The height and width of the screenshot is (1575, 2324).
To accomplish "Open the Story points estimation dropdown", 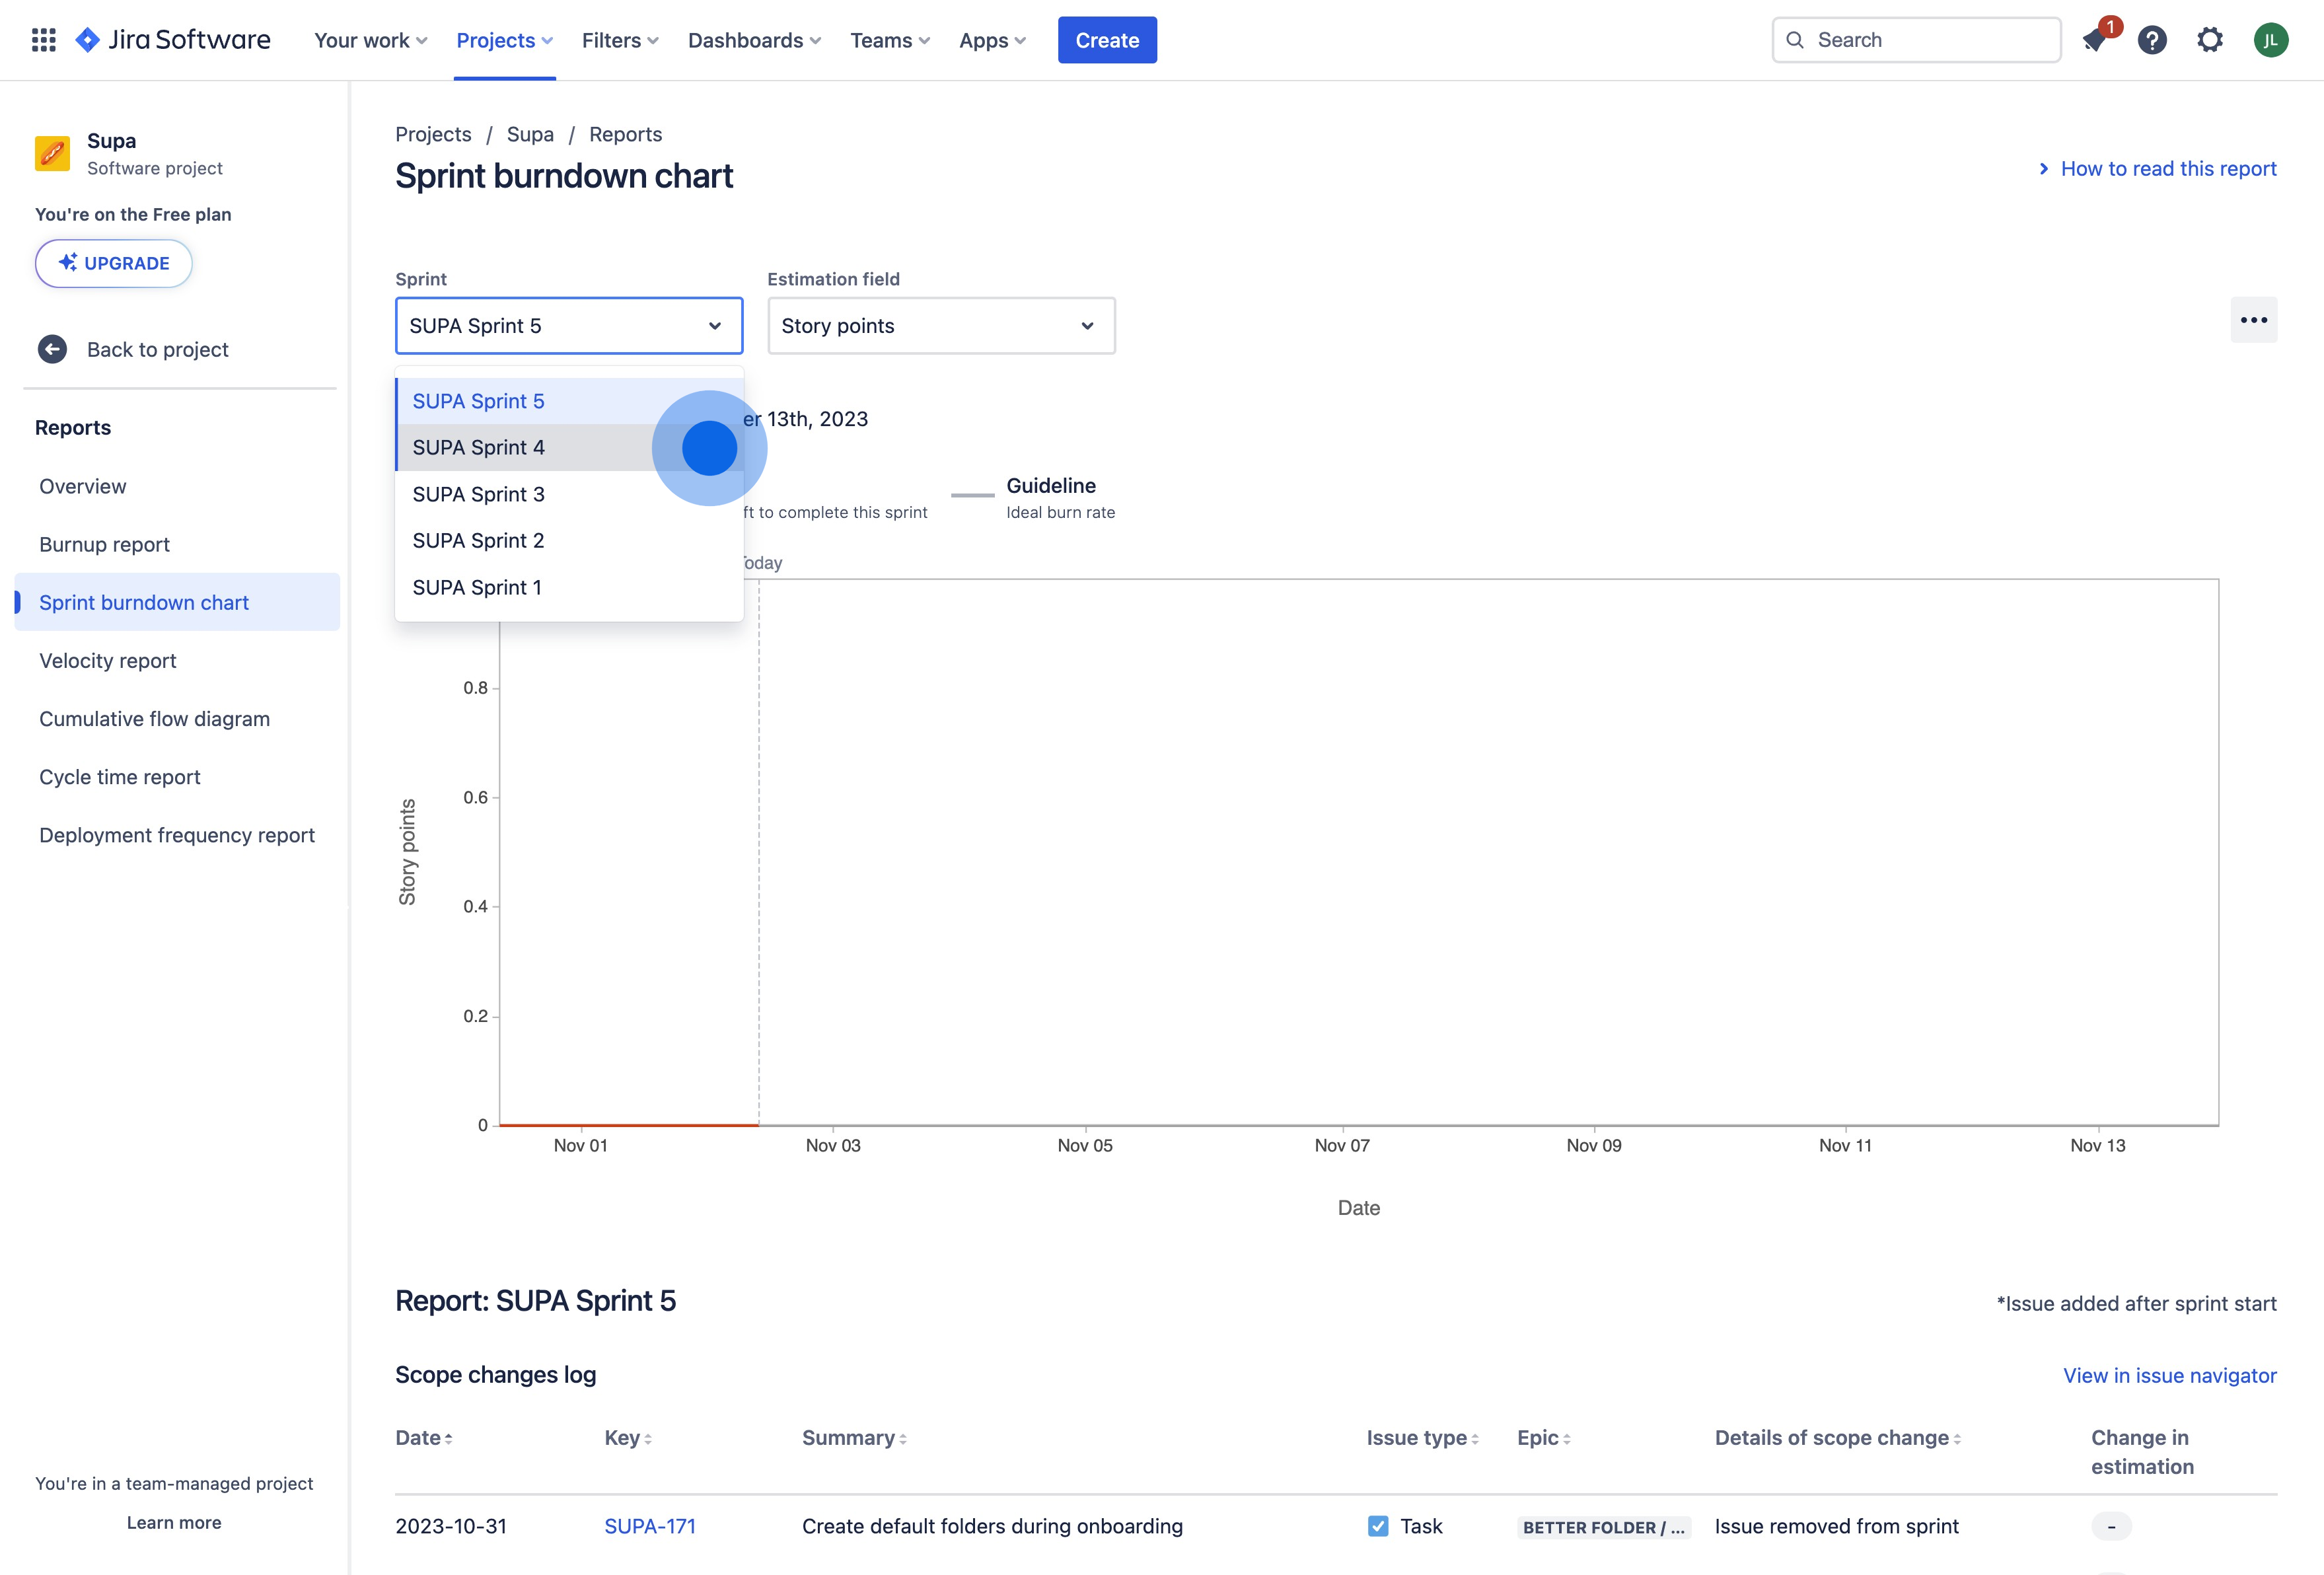I will point(941,326).
